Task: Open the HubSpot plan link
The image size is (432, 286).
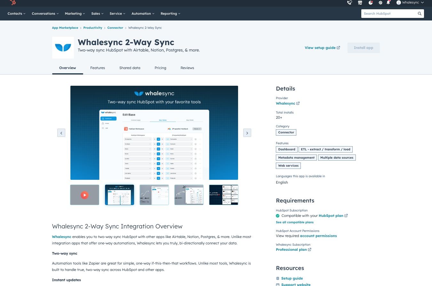Action: tap(333, 216)
